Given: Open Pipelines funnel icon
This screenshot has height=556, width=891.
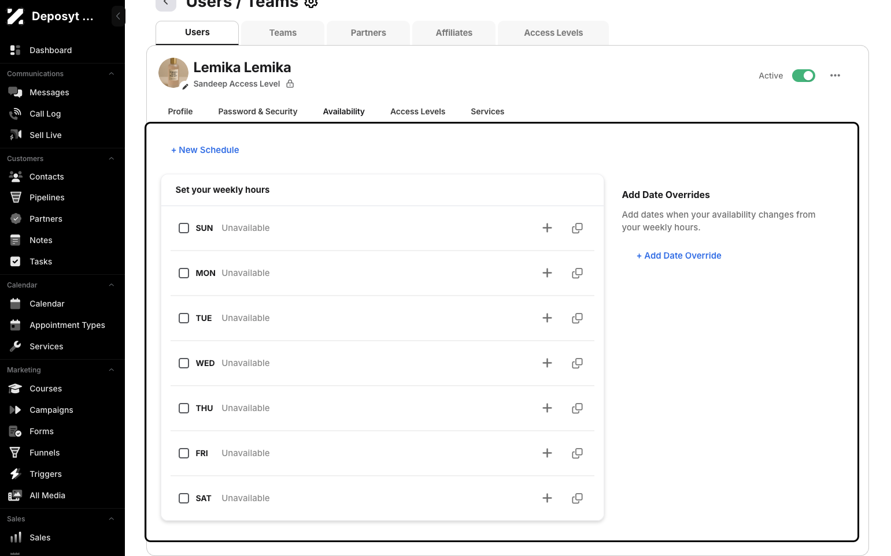Looking at the screenshot, I should pyautogui.click(x=16, y=197).
